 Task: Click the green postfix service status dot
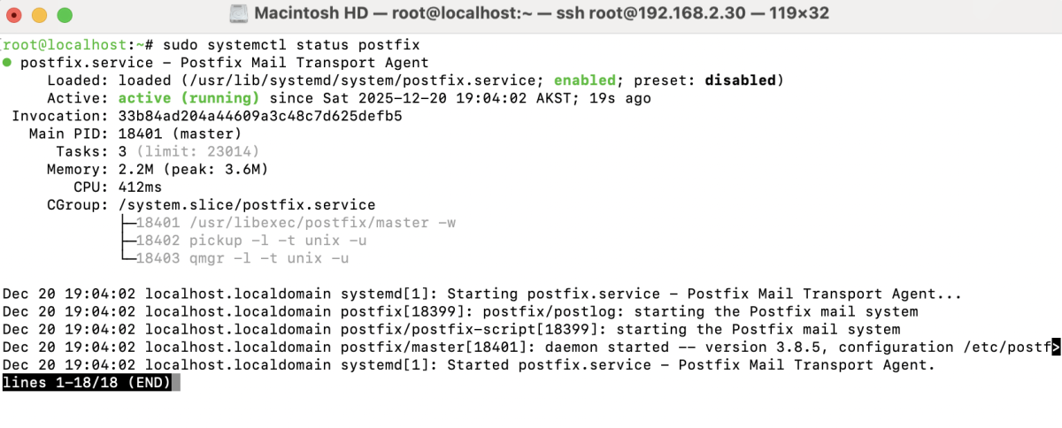coord(7,63)
